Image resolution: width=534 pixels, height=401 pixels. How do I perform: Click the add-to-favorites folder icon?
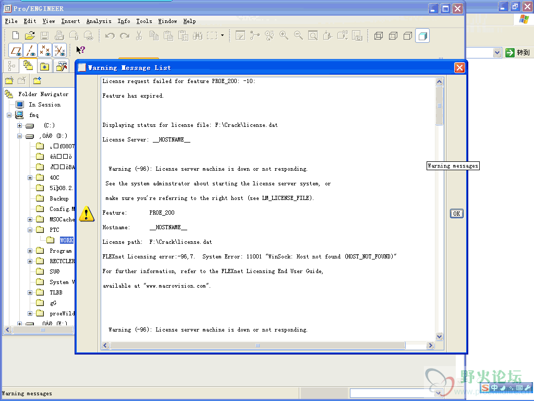point(37,80)
